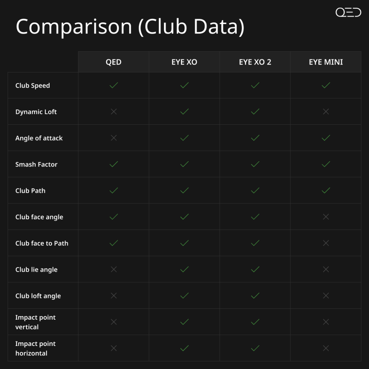
Task: Click the Comparison (Club Data) title
Action: coord(130,27)
